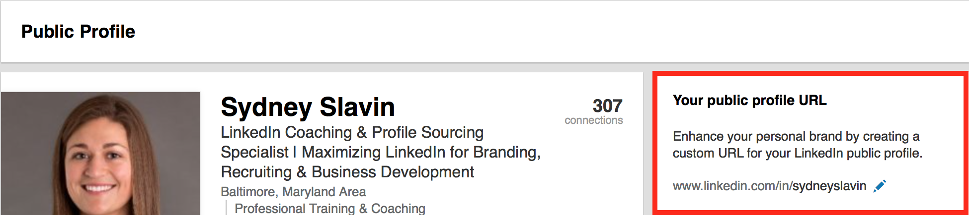This screenshot has width=969, height=215.
Task: Click the Enhance your personal brand text
Action: click(796, 136)
